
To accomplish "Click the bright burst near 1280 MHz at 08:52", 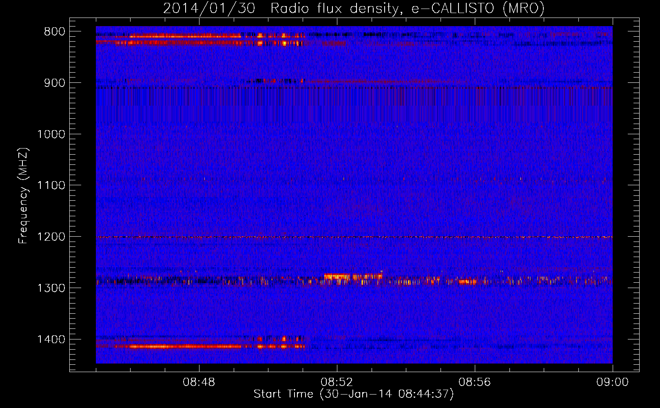I will click(x=353, y=277).
